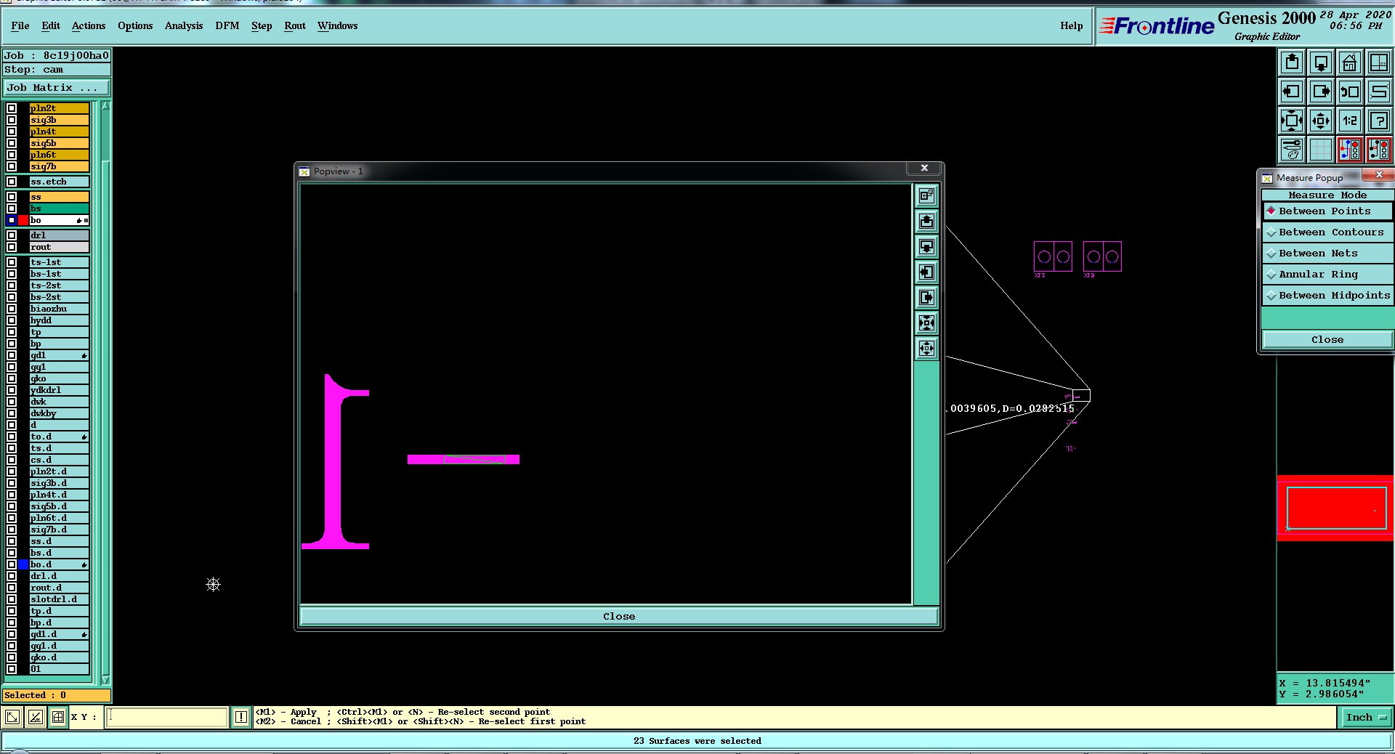Select the ydkdrl layer row
The image size is (1395, 754).
(x=59, y=390)
